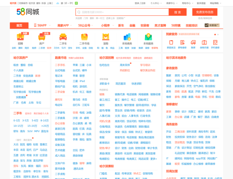This screenshot has width=233, height=179.
Task: Open the 二手市场 basket category icon
Action: tap(84, 37)
